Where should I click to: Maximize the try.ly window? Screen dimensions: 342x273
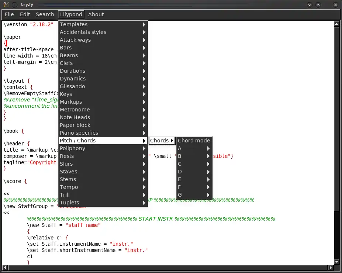point(318,5)
